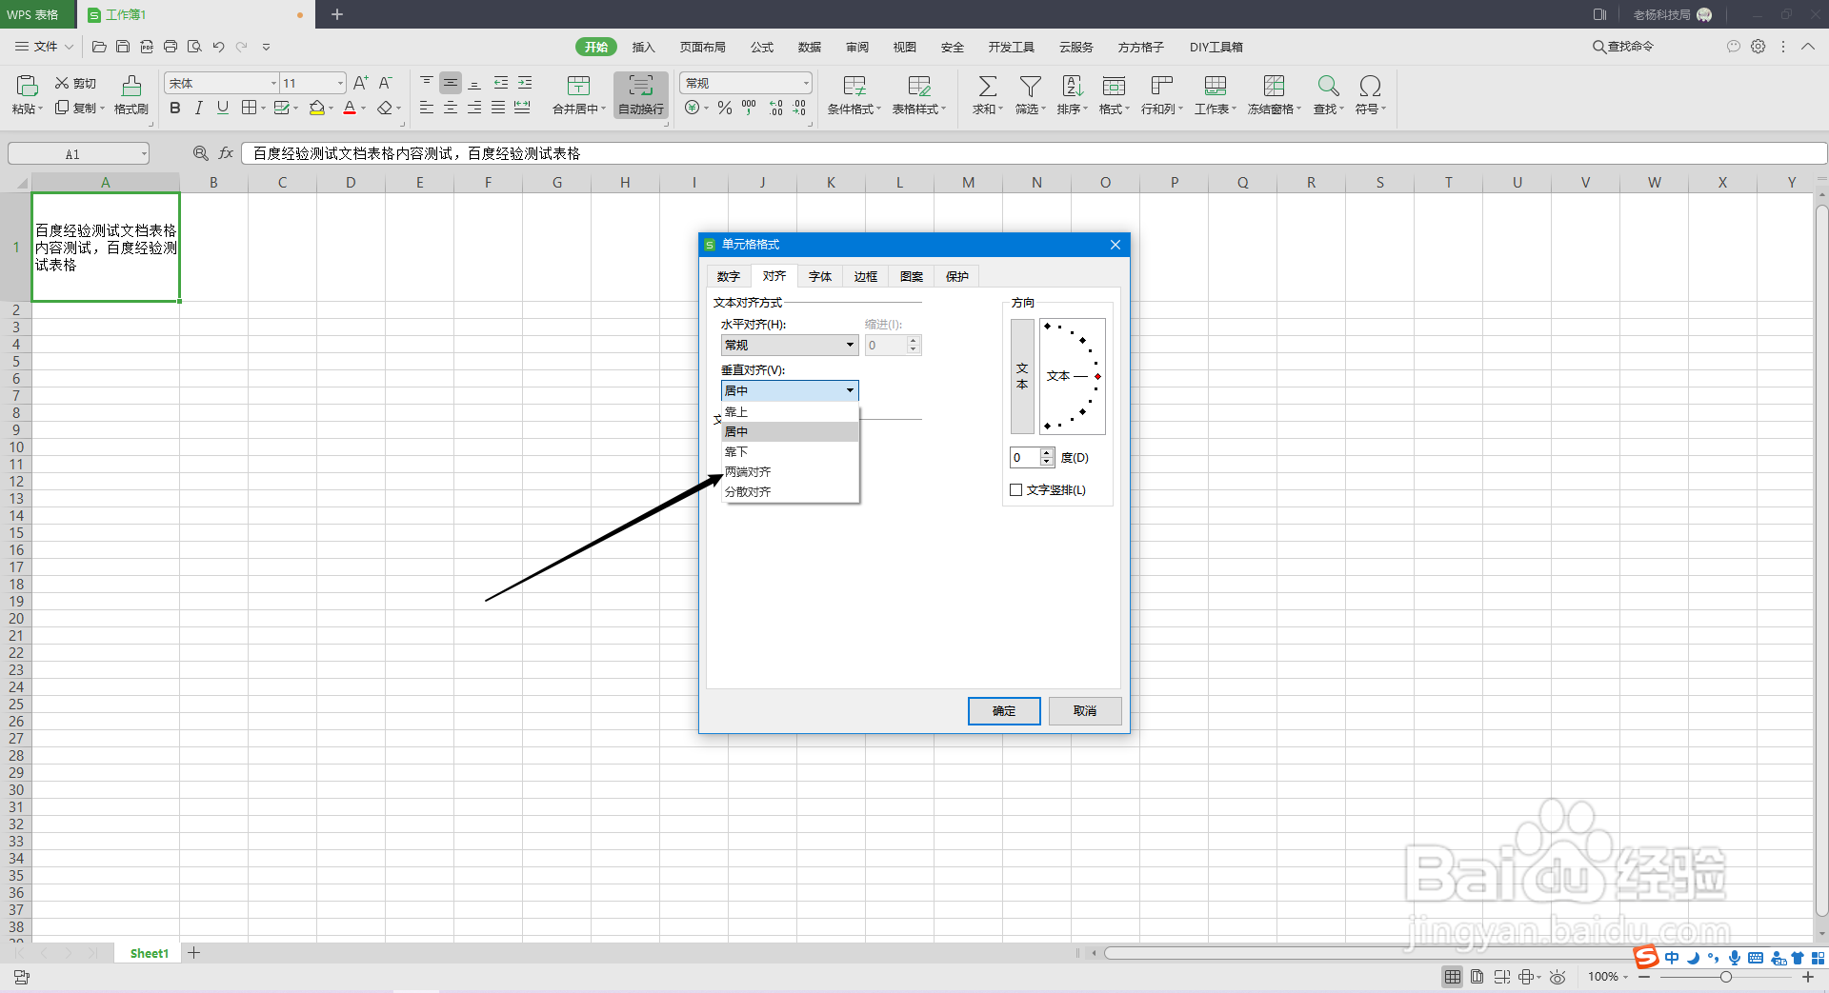The image size is (1829, 993).
Task: Choose 两端对齐 from the alignment list
Action: [791, 472]
